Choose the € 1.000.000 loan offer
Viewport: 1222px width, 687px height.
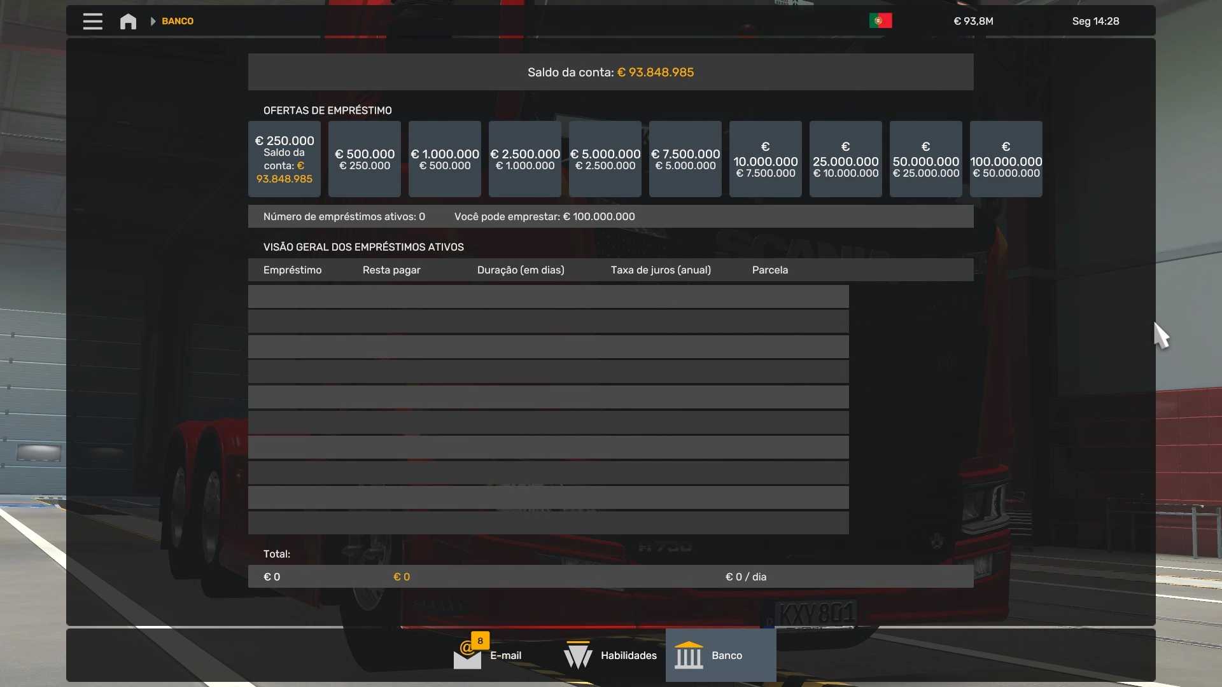(445, 159)
